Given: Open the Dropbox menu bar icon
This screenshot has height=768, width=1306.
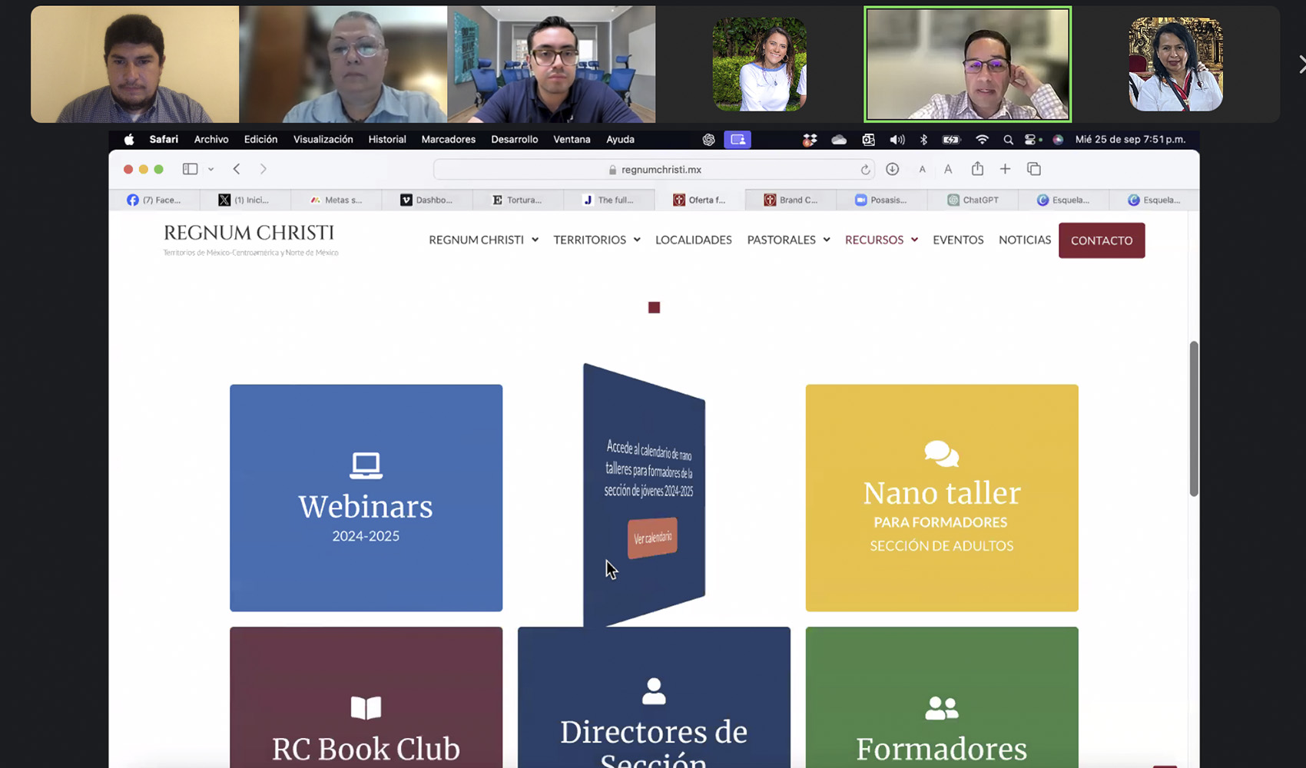Looking at the screenshot, I should click(x=810, y=139).
